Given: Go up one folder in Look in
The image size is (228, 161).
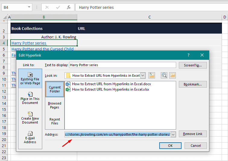Looking at the screenshot, I should pyautogui.click(x=152, y=75).
